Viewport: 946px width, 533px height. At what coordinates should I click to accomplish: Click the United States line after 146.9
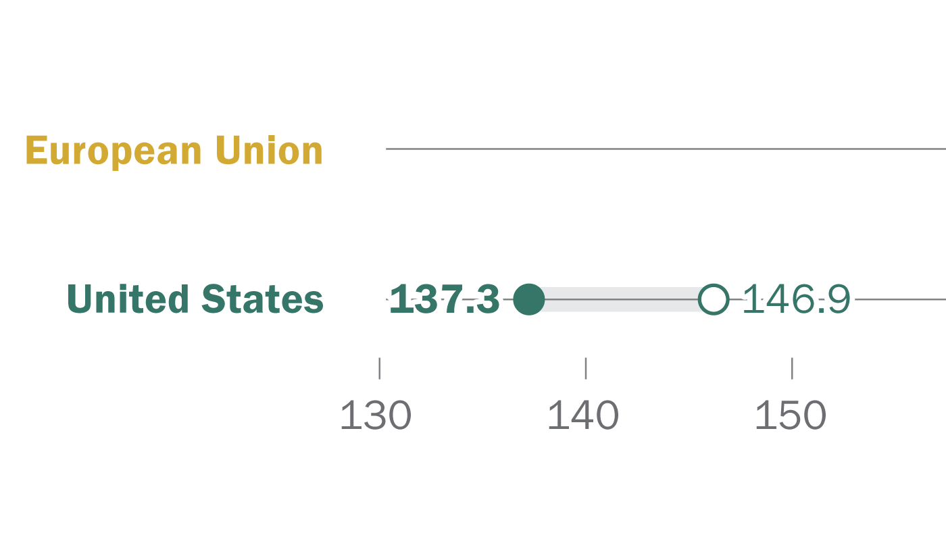900,299
